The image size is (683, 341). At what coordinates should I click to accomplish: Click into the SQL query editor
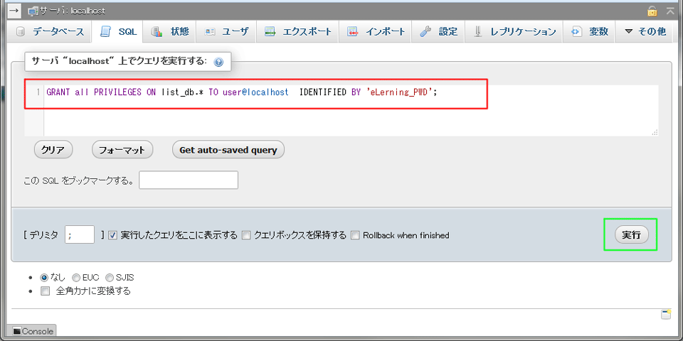pos(341,111)
